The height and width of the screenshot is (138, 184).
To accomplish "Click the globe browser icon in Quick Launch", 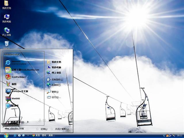I will click(19, 135).
